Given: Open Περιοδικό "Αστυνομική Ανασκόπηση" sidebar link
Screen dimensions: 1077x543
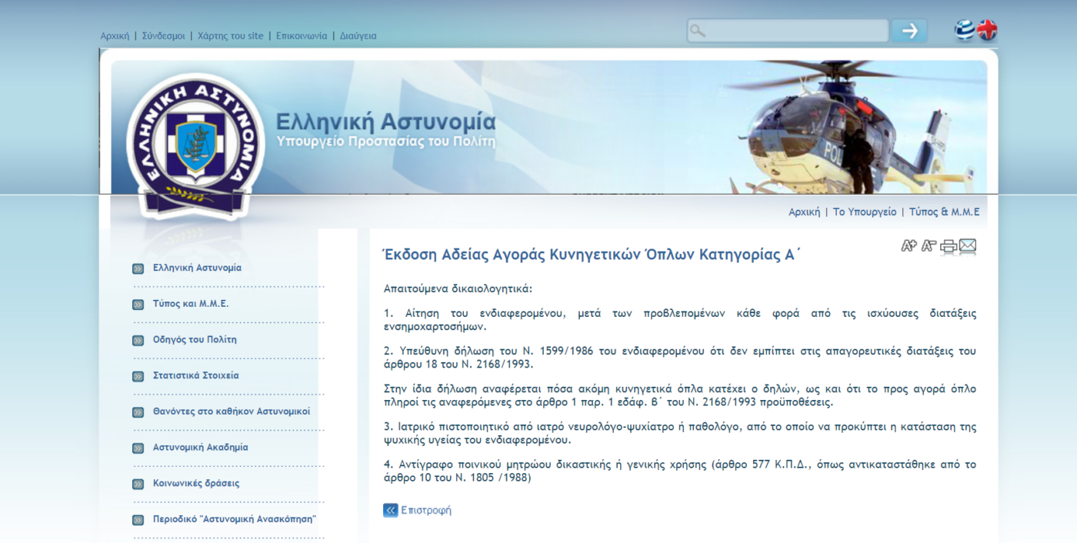Looking at the screenshot, I should 235,519.
